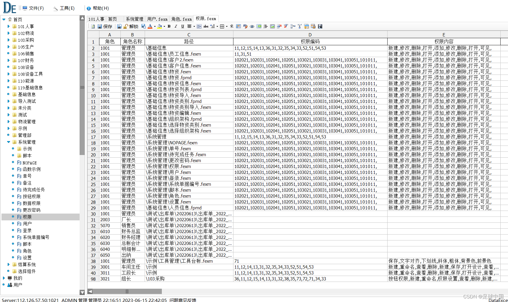Open the number format dropdown arrow

click(217, 26)
